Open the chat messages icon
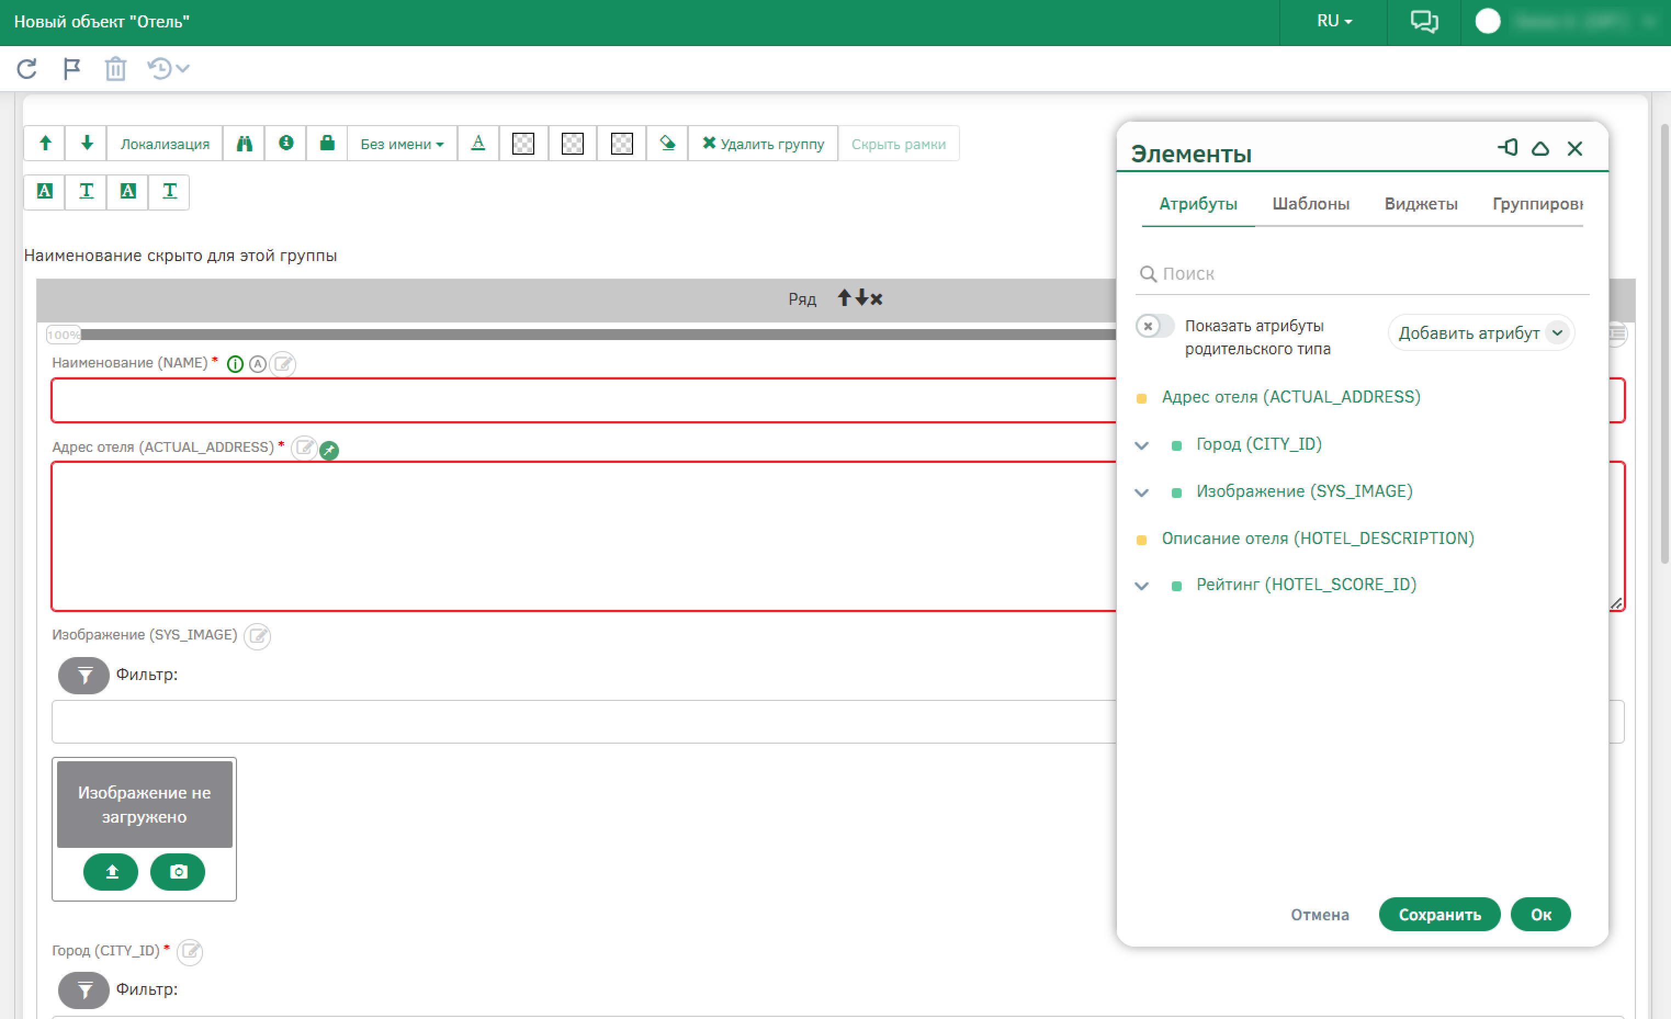The height and width of the screenshot is (1019, 1671). (x=1424, y=21)
